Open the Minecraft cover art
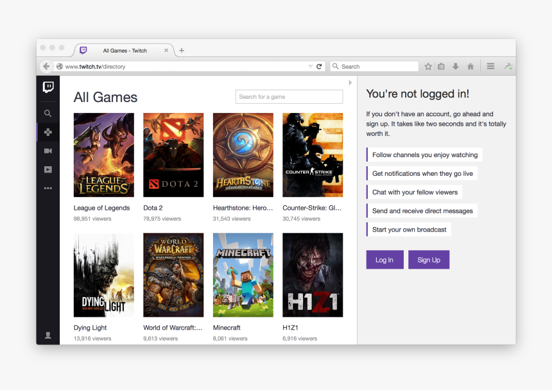The image size is (552, 390). coord(243,275)
